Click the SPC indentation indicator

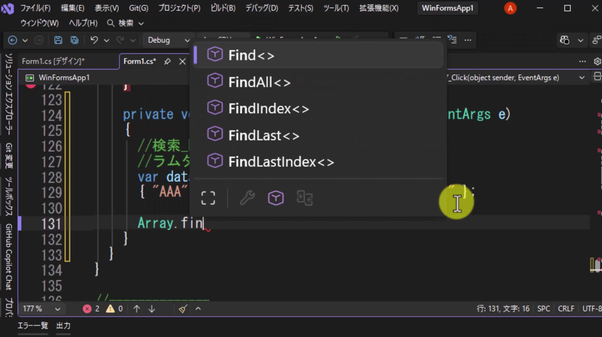pos(544,309)
